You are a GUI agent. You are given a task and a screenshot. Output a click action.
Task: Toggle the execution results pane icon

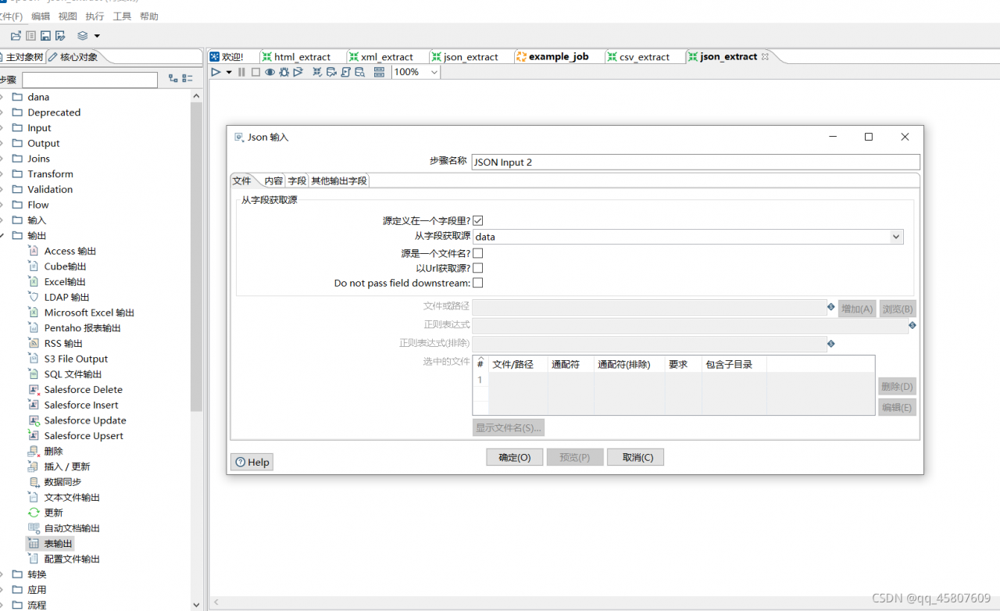[x=379, y=72]
